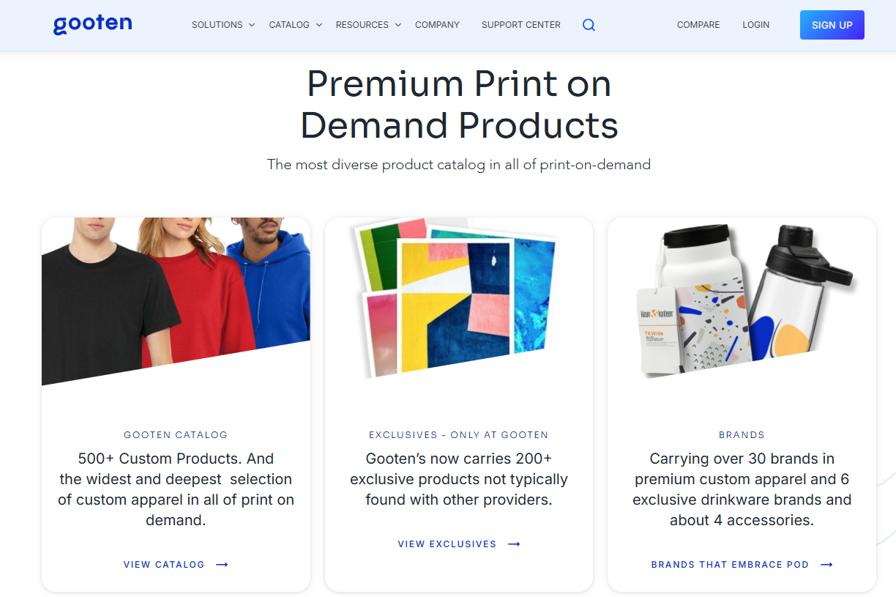Screen dimensions: 896x597
Task: Click arrow icon beside View Exclusives
Action: pyautogui.click(x=515, y=544)
